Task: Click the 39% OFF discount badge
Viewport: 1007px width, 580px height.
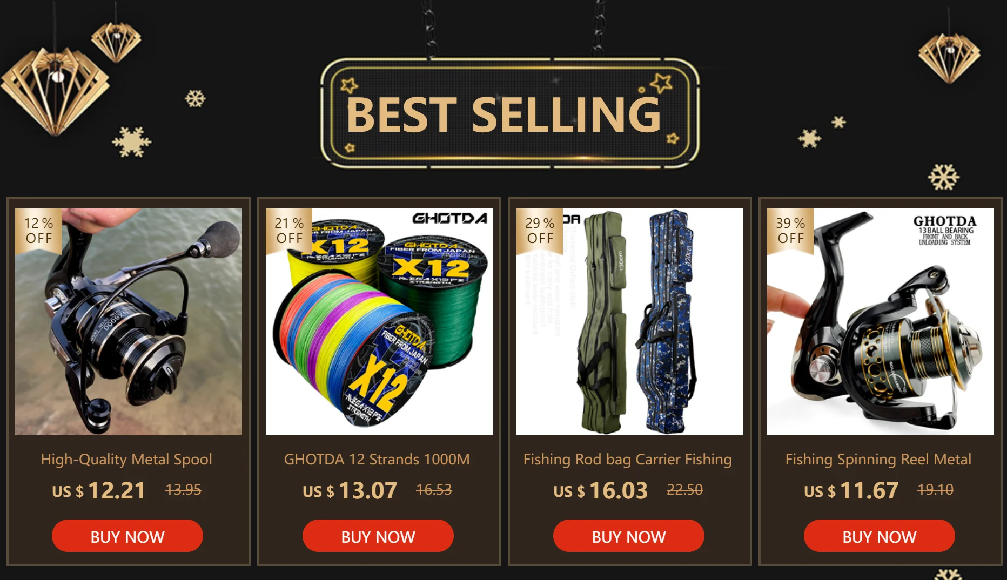Action: (790, 231)
